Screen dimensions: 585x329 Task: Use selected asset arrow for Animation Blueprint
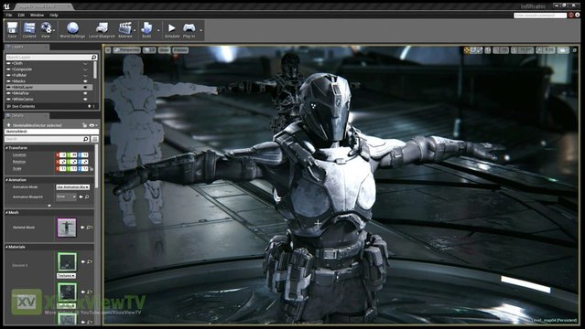[x=81, y=196]
